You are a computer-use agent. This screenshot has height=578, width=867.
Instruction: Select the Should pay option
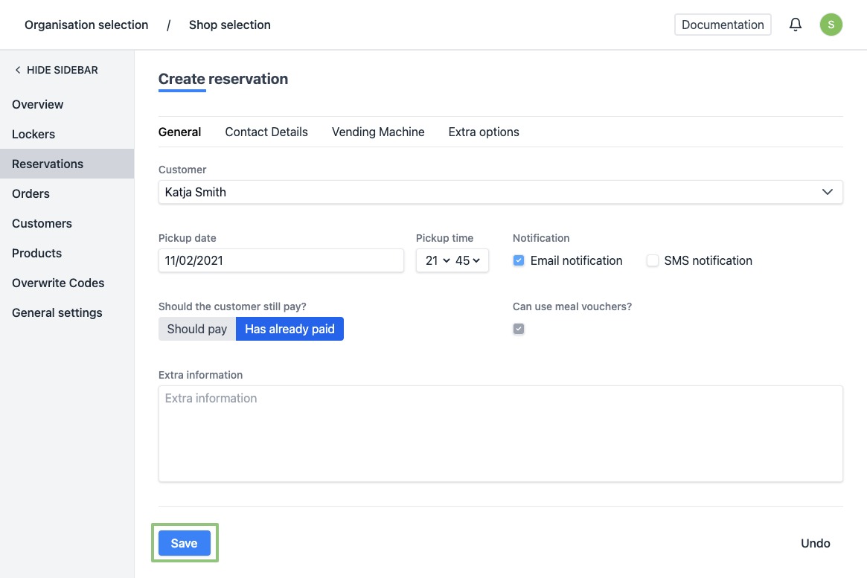pos(197,329)
